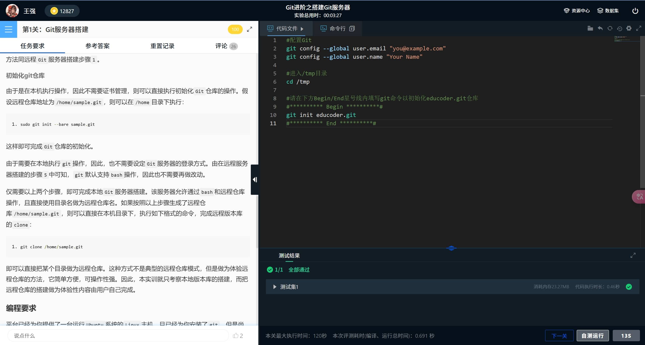This screenshot has width=645, height=345.
Task: Click code line 'cd /tmp'
Action: [298, 82]
